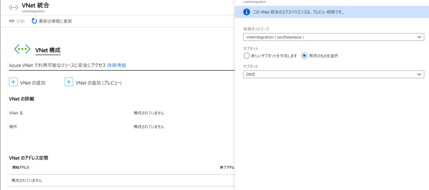Click the VNet 構成 section icon
This screenshot has height=190, width=429.
(x=22, y=49)
